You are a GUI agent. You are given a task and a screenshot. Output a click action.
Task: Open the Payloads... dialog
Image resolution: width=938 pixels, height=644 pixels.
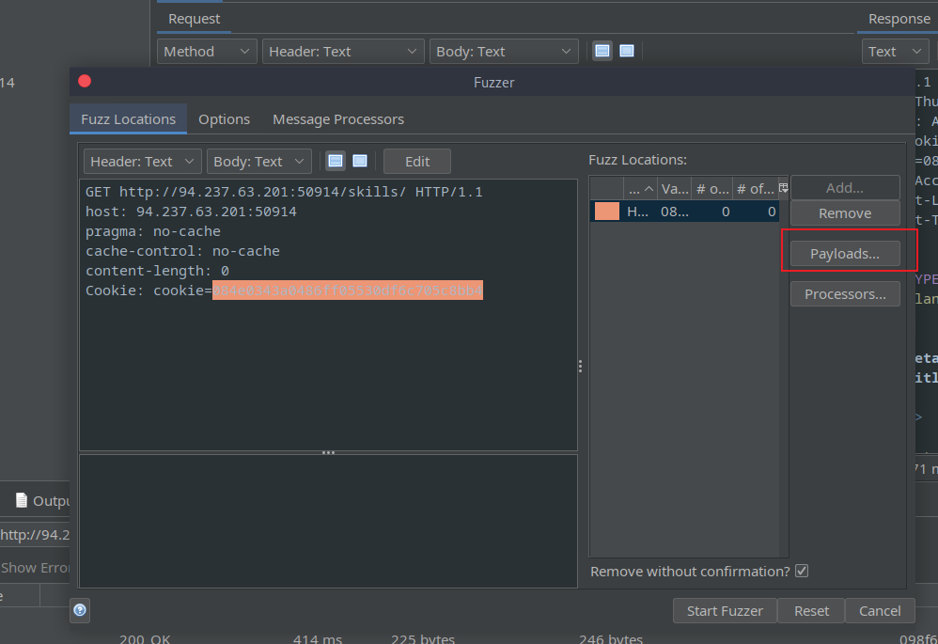click(845, 253)
